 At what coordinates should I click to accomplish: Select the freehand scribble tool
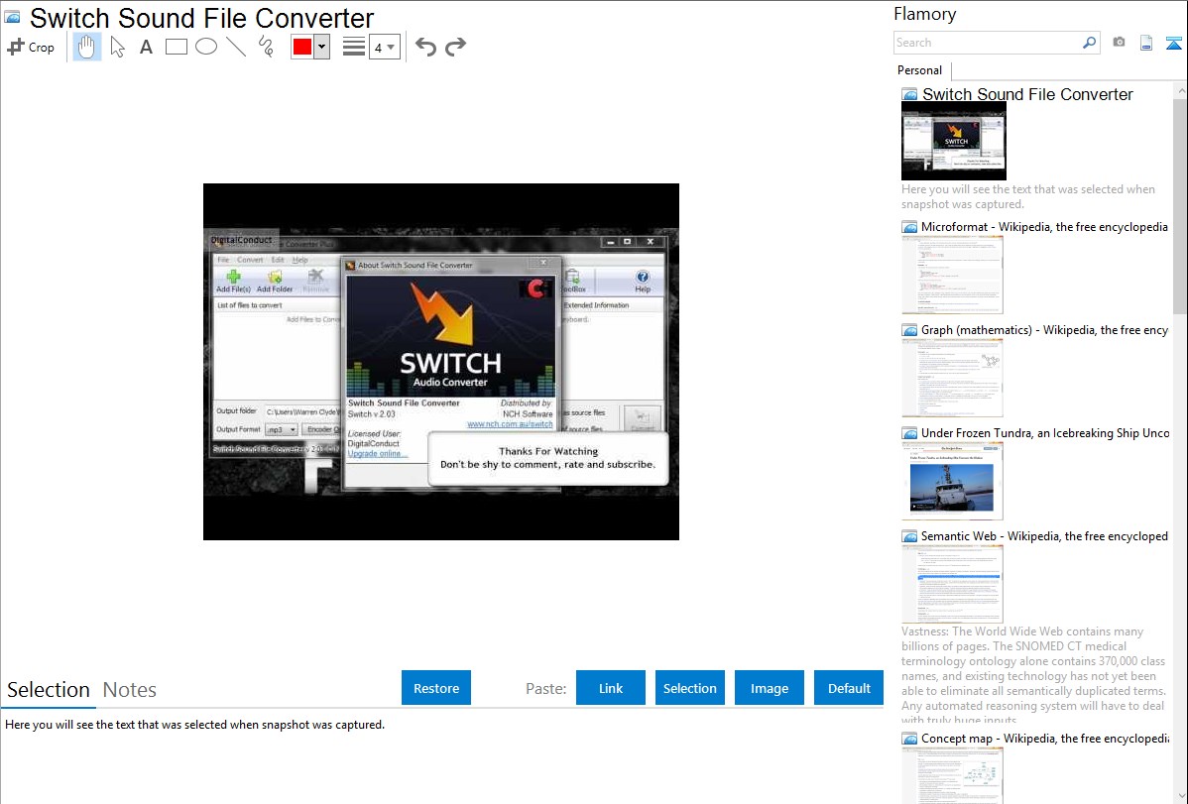pyautogui.click(x=266, y=47)
